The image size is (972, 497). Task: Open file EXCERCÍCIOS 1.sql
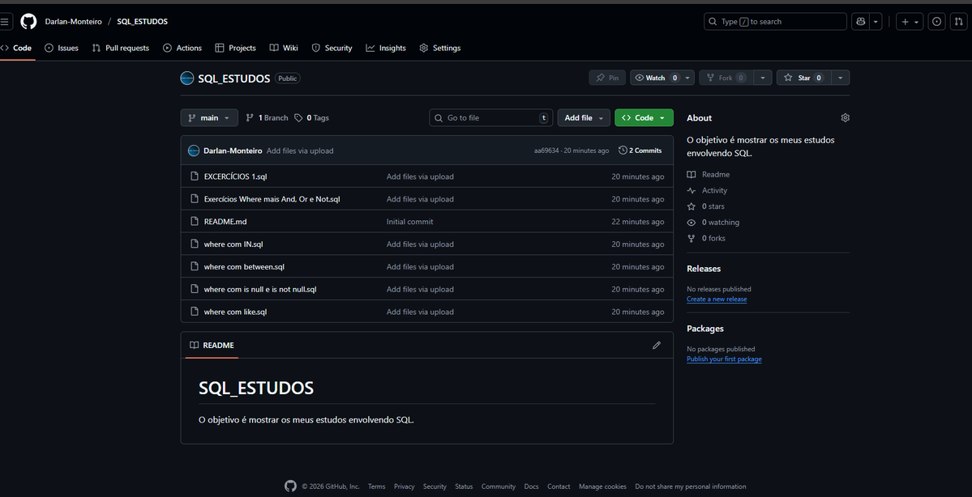[236, 176]
